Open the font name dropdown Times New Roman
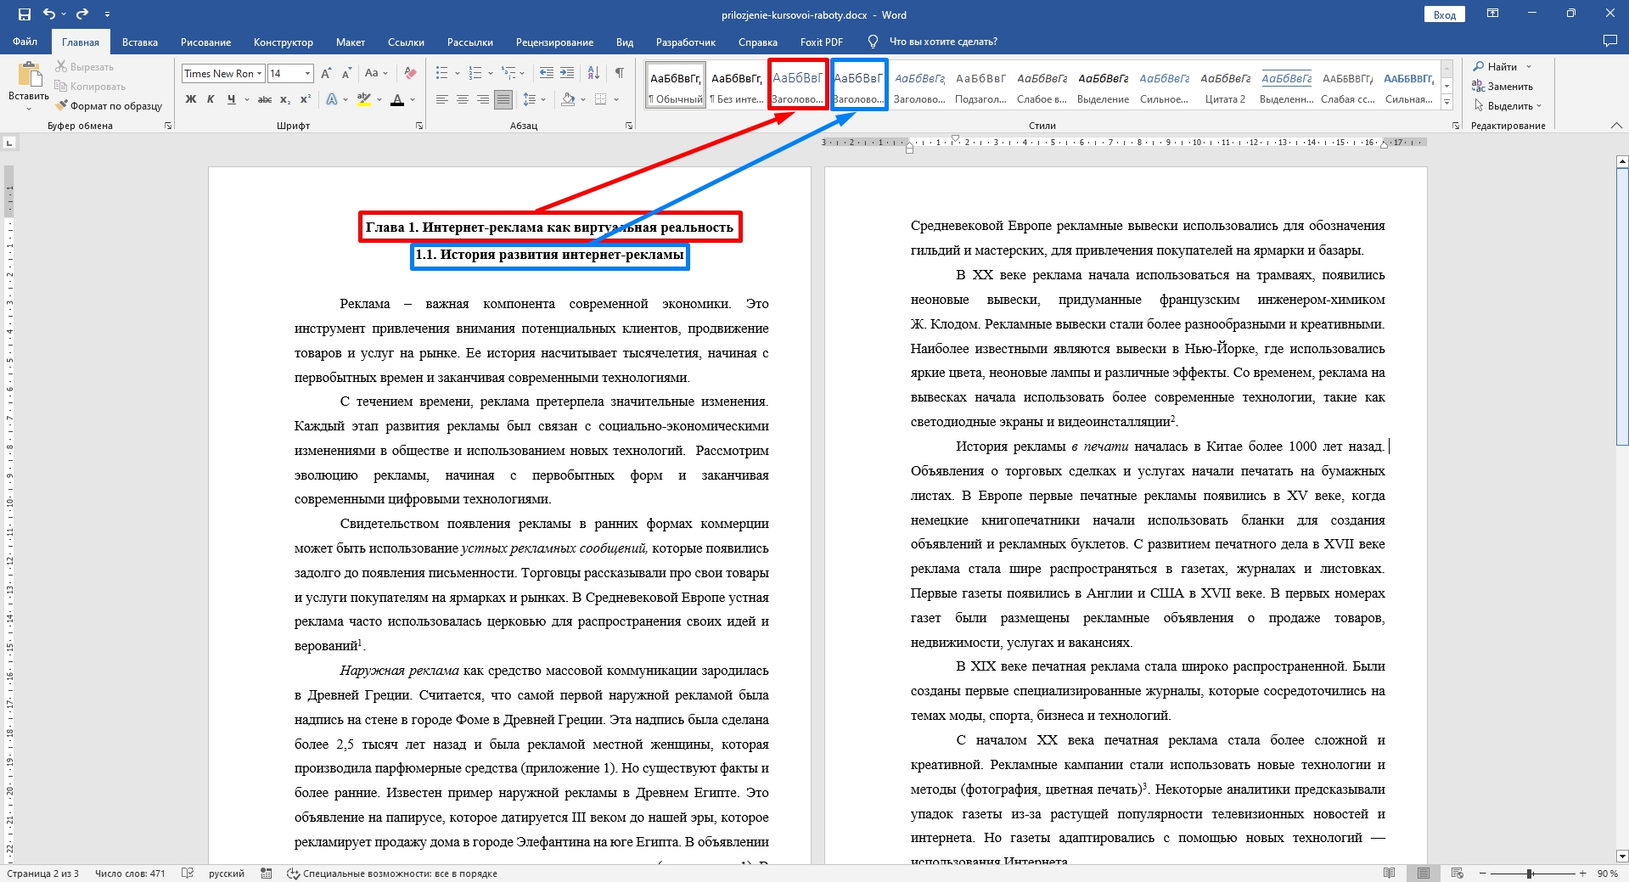The image size is (1629, 882). (260, 74)
